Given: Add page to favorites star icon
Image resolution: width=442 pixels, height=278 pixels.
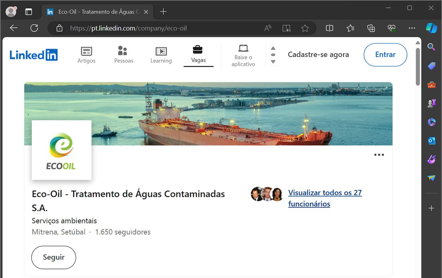Looking at the screenshot, I should [x=305, y=28].
